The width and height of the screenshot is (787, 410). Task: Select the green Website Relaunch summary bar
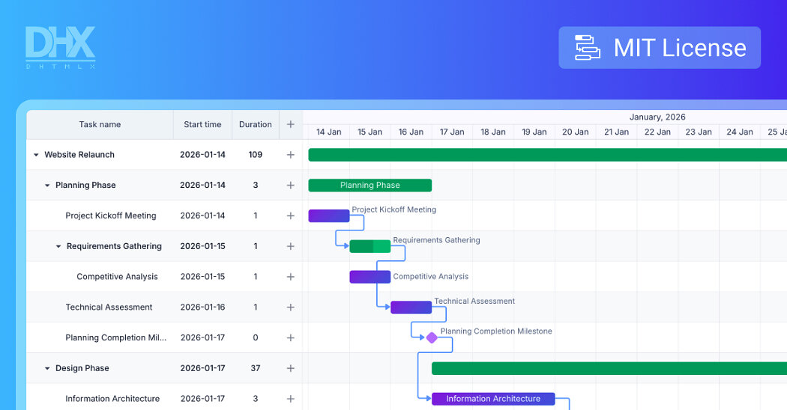[x=548, y=155]
